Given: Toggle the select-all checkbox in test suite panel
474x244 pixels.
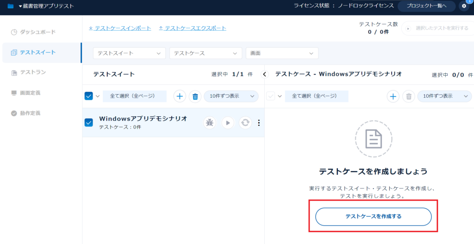Looking at the screenshot, I should tap(89, 96).
